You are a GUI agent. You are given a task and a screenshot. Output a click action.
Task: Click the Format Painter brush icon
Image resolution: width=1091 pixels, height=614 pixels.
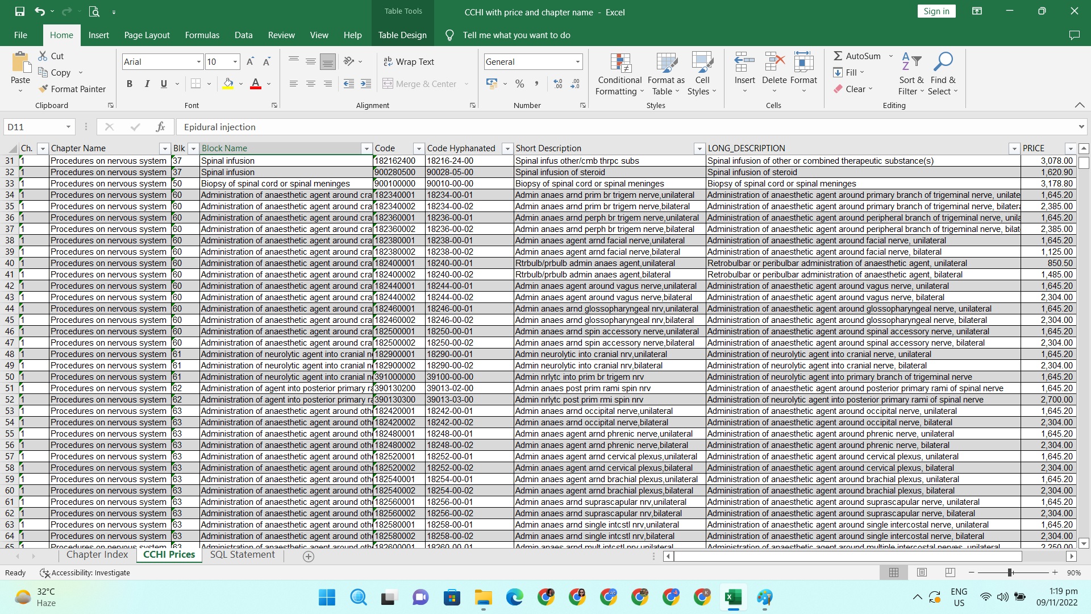(43, 89)
